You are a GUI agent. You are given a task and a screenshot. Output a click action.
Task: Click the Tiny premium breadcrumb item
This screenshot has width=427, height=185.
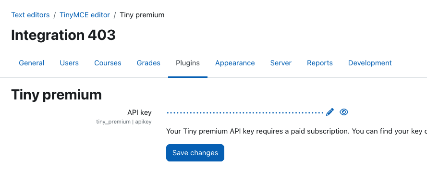coord(142,15)
